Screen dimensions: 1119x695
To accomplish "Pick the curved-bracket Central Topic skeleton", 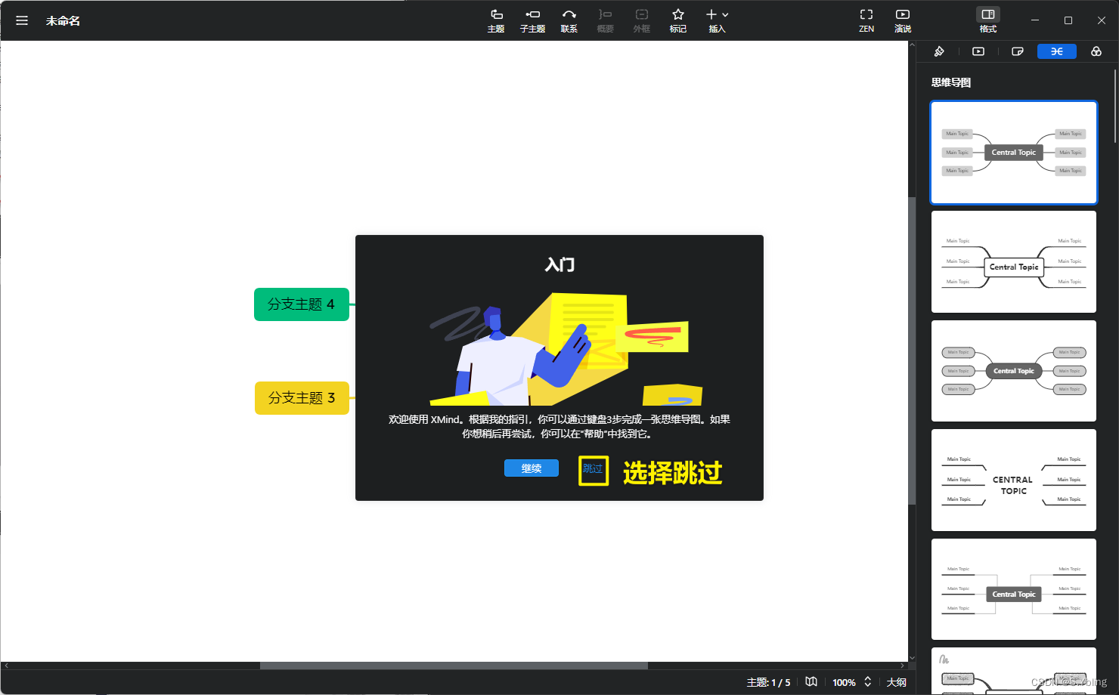I will (1014, 262).
